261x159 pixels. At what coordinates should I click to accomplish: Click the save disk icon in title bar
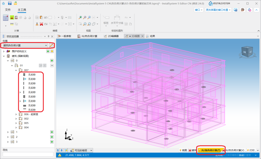(x=10, y=3)
